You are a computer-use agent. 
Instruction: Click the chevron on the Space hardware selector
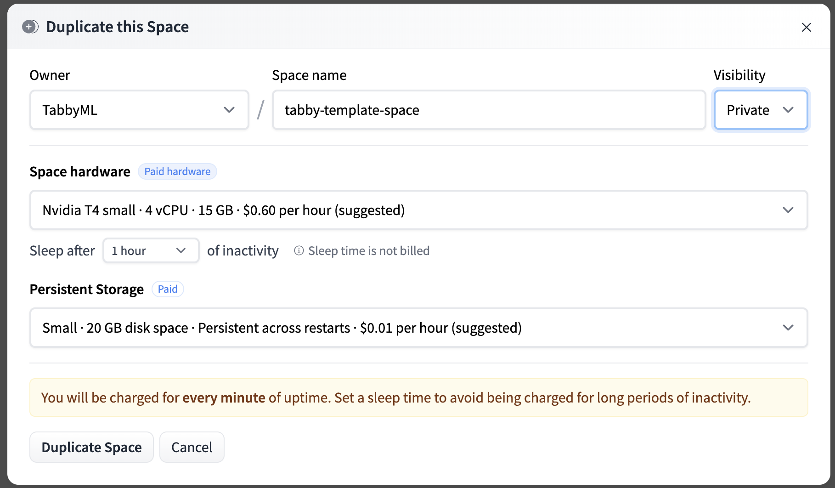(x=789, y=210)
